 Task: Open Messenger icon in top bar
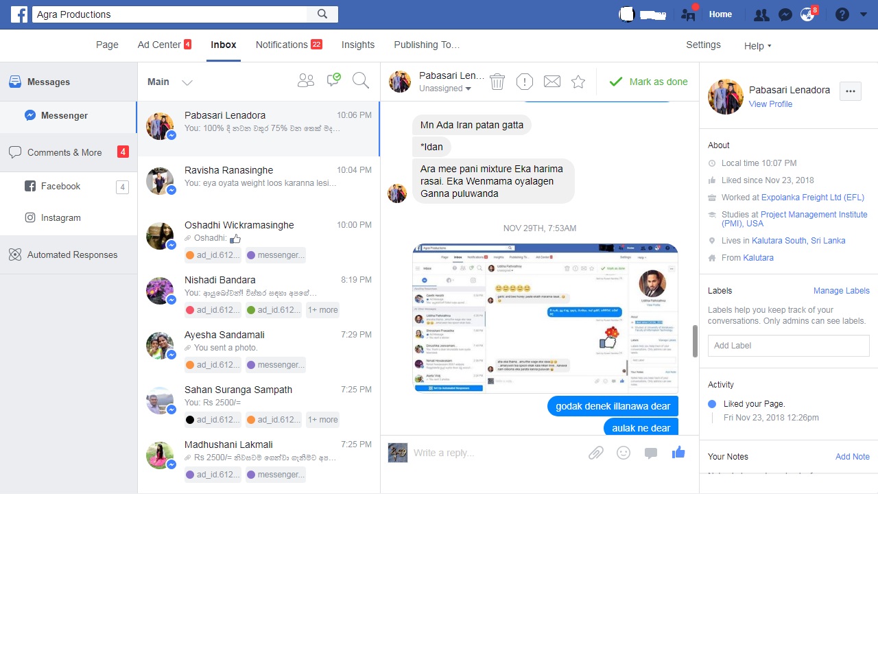click(785, 14)
